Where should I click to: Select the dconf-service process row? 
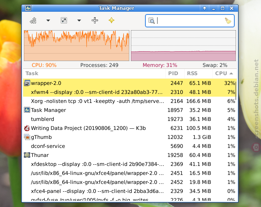coord(130,146)
